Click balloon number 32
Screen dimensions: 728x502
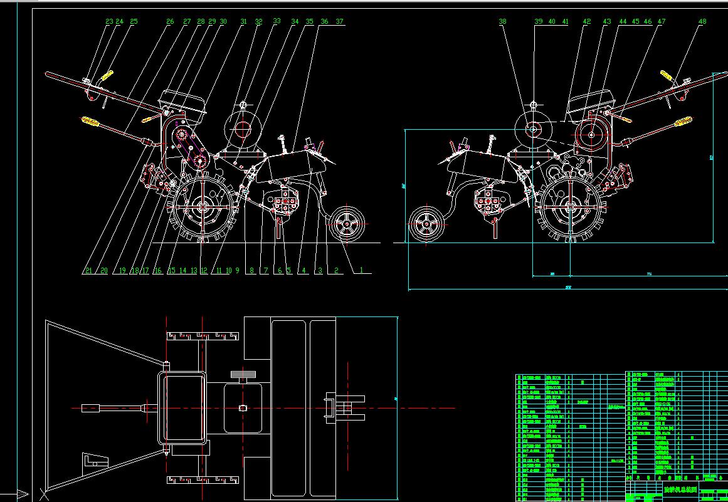coord(258,22)
